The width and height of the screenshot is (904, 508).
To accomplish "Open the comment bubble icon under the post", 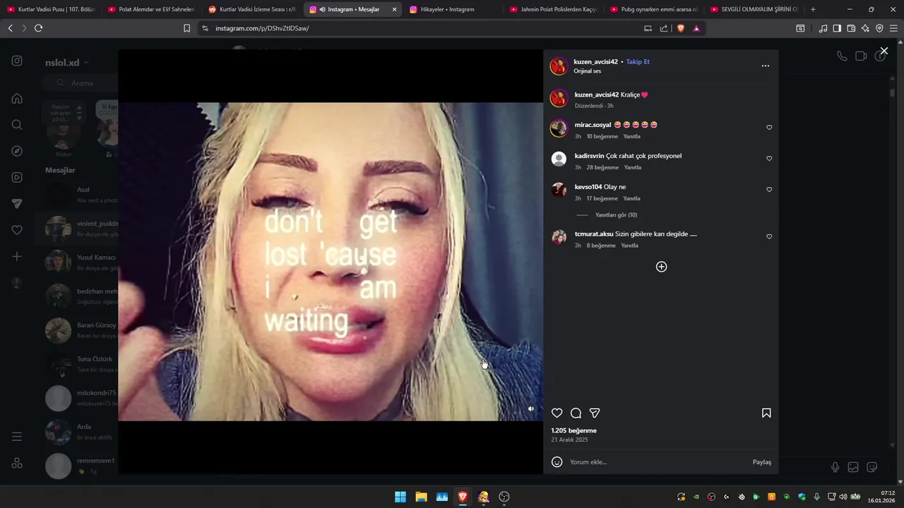I will [x=576, y=413].
